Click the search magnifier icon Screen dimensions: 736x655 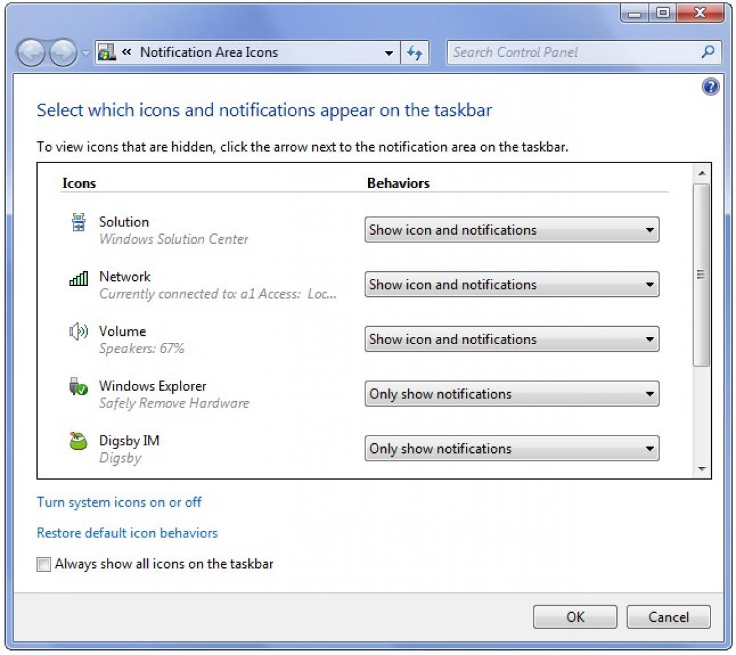[708, 52]
